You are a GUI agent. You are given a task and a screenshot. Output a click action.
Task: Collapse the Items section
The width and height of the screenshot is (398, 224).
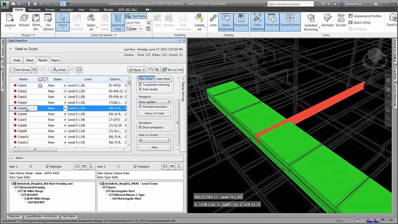pos(12,158)
